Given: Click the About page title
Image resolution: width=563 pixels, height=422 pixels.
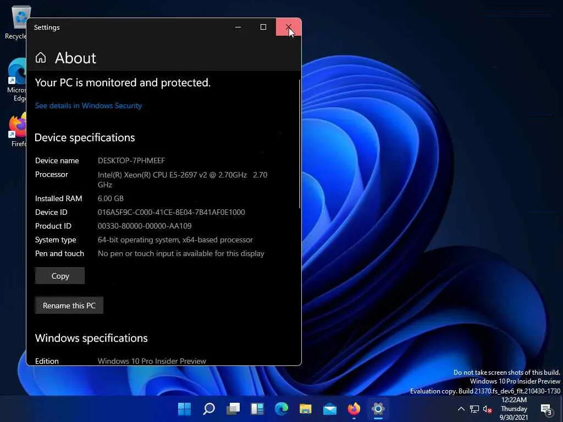Looking at the screenshot, I should pos(75,58).
